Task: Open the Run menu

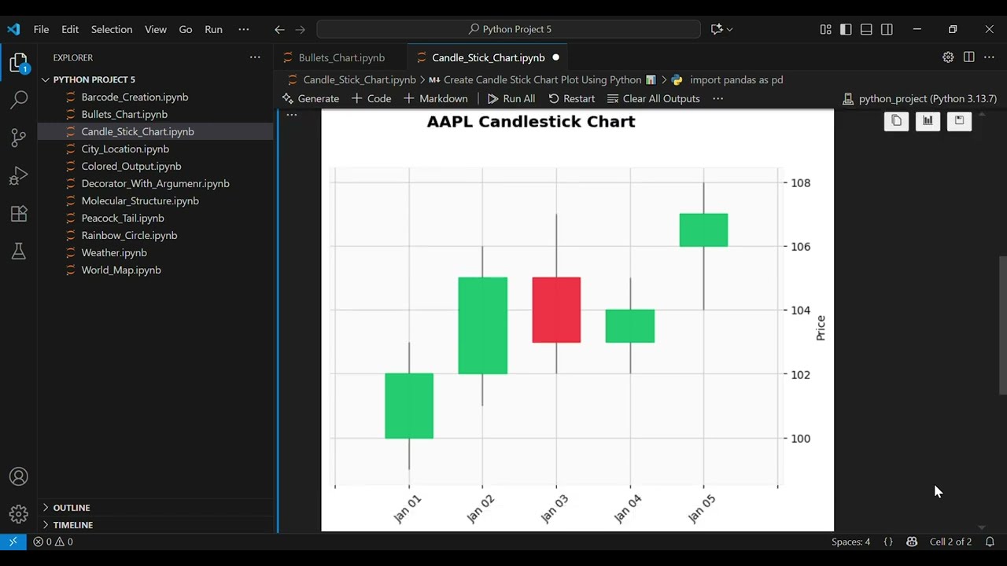Action: pos(213,29)
